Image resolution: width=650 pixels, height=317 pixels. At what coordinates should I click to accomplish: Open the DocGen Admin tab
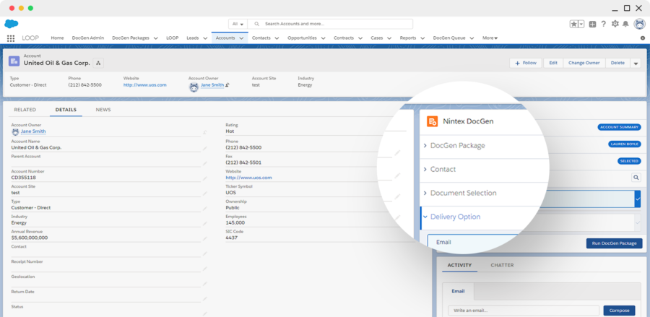(88, 38)
